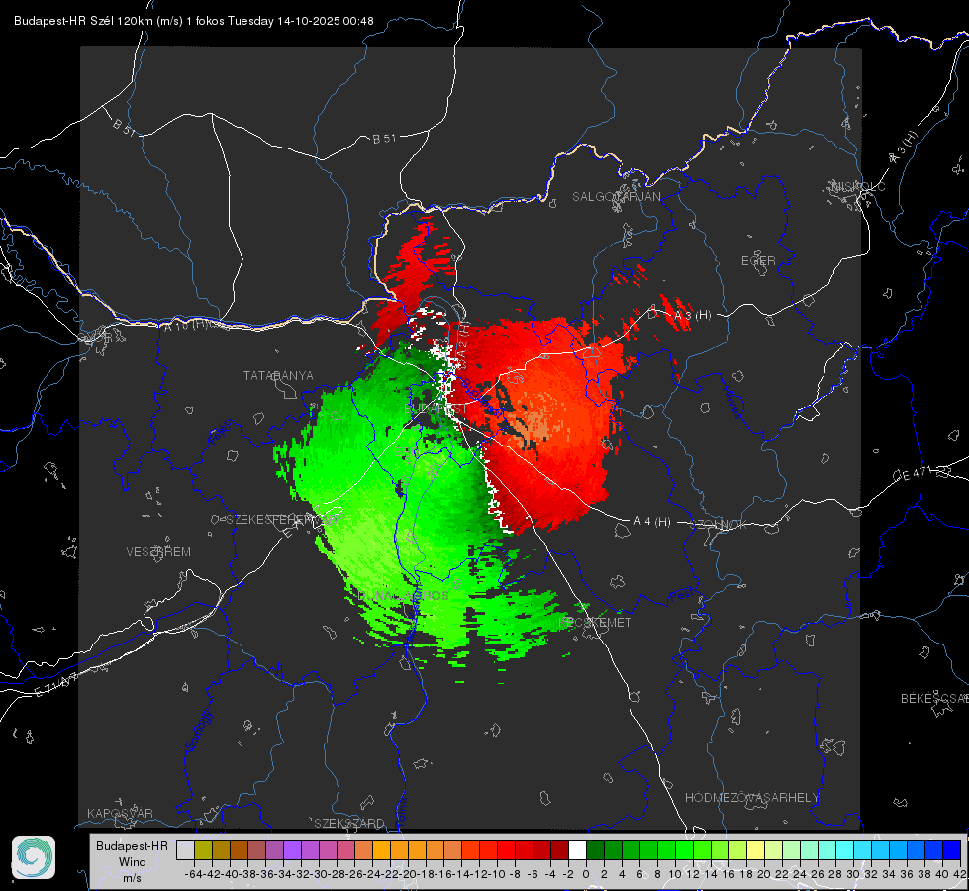Click the SZEKSZÁRD city label
969x891 pixels.
tap(349, 823)
